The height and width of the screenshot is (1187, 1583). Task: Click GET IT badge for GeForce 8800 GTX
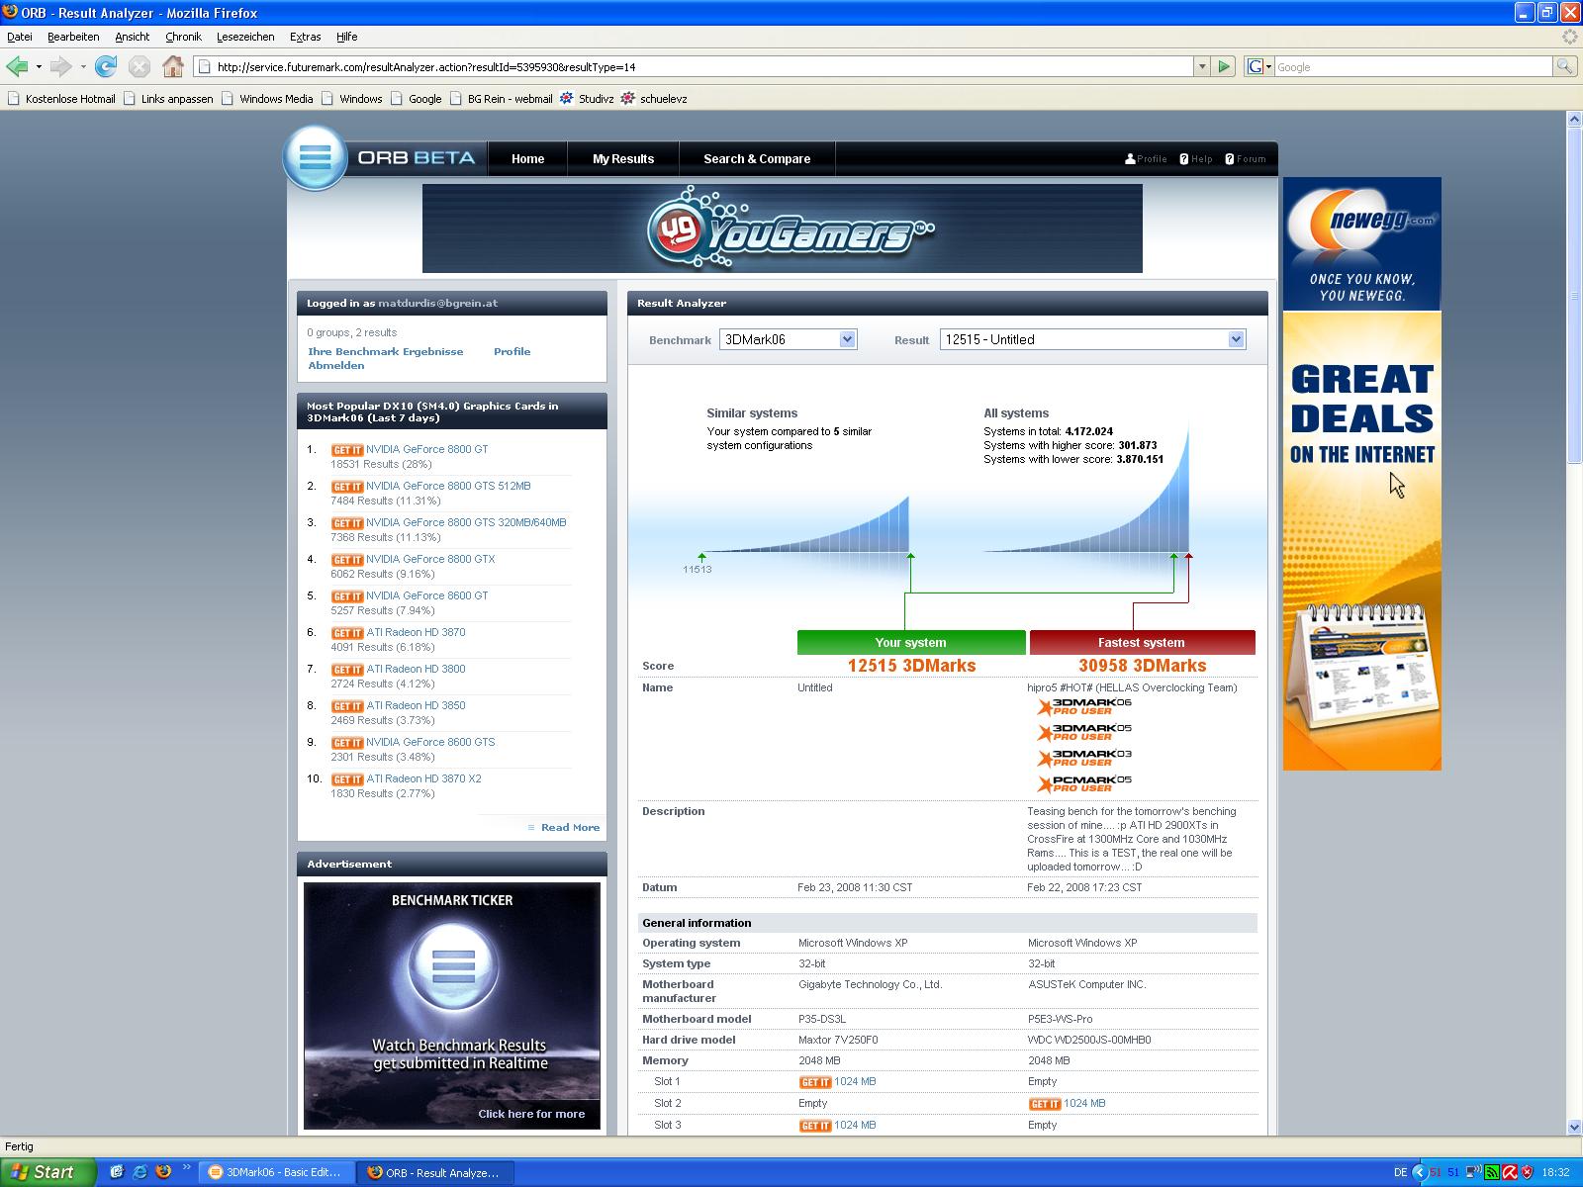pos(347,560)
